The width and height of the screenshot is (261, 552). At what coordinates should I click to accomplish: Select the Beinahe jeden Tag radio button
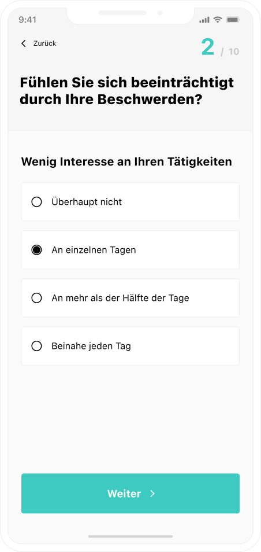(36, 347)
